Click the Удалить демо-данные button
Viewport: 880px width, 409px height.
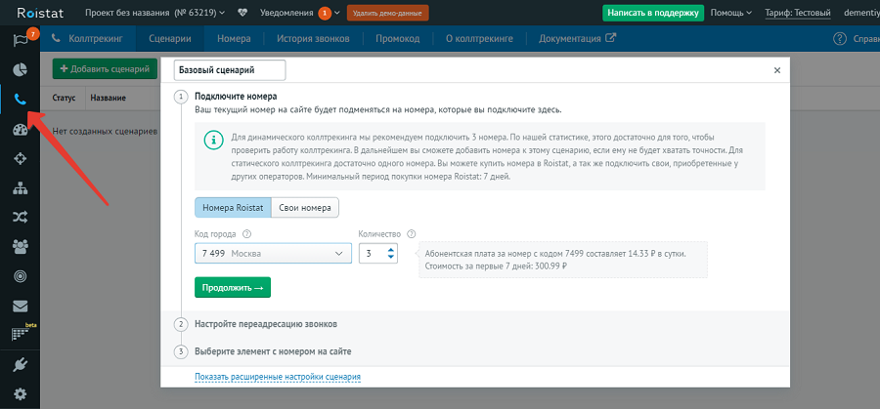click(x=388, y=13)
